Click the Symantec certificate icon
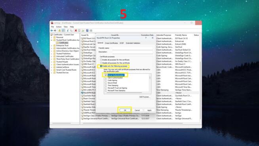The height and width of the screenshot is (146, 259). click(x=82, y=107)
